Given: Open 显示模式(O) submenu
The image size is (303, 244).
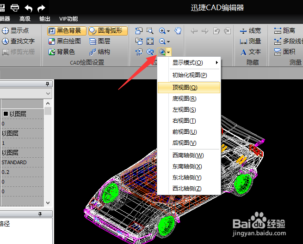Looking at the screenshot, I should point(189,63).
